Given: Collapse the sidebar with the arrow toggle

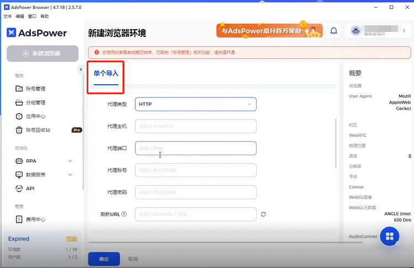Looking at the screenshot, I should [81, 69].
